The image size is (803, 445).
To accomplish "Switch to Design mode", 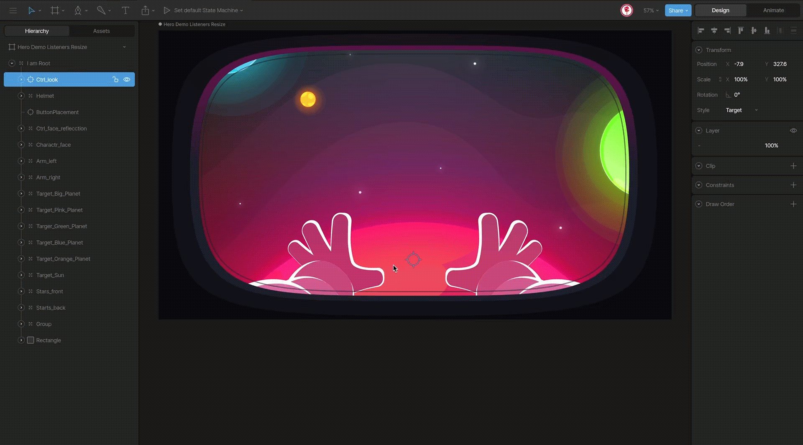I will click(x=721, y=10).
